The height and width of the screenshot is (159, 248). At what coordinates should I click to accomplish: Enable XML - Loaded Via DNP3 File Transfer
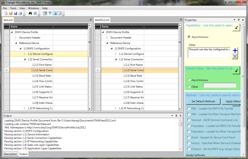tap(189, 109)
